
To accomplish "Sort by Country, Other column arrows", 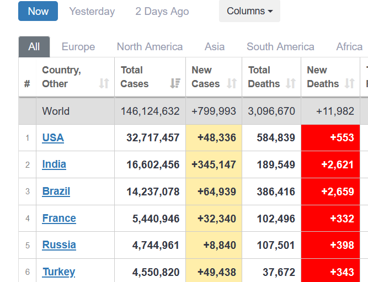I will point(104,83).
